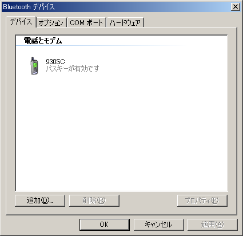243x236 pixels.
Task: Click the Bluetooth デバイス title bar text
Action: (x=29, y=7)
